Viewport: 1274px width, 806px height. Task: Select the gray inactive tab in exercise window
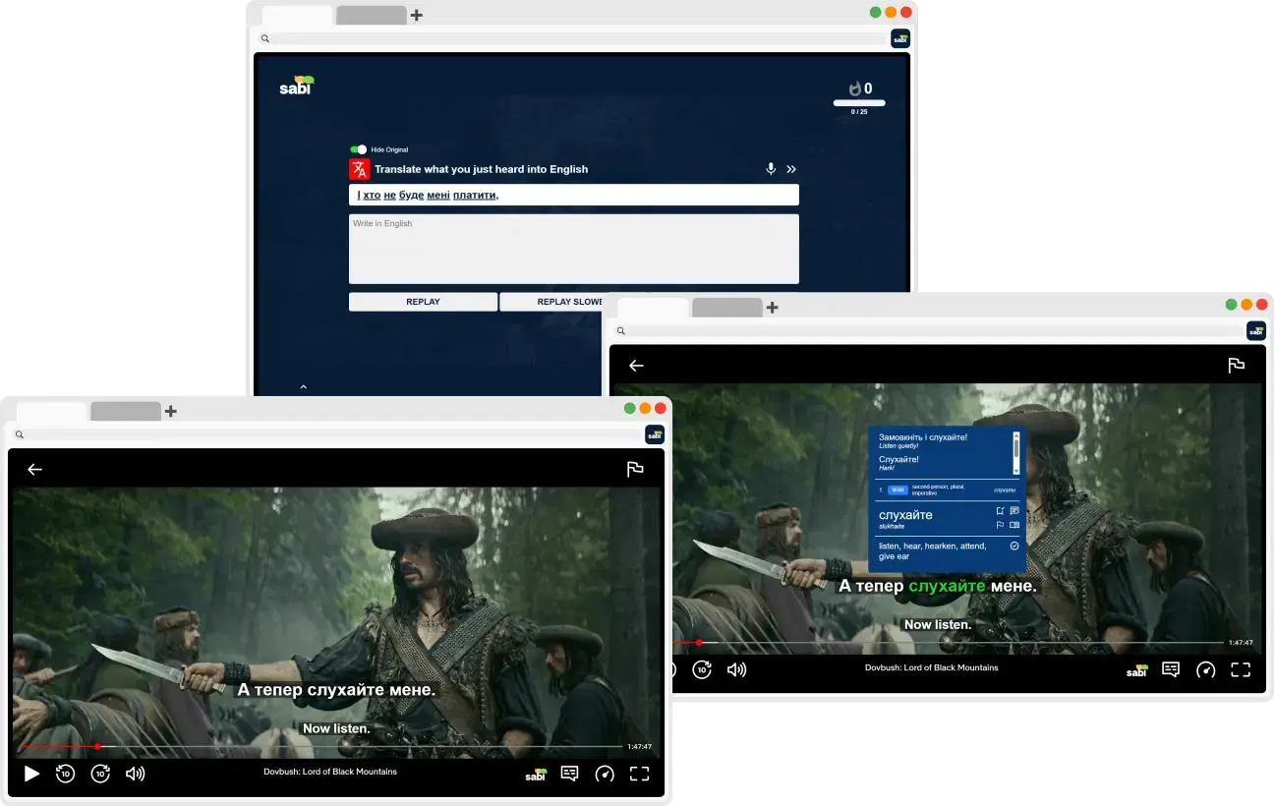point(372,16)
